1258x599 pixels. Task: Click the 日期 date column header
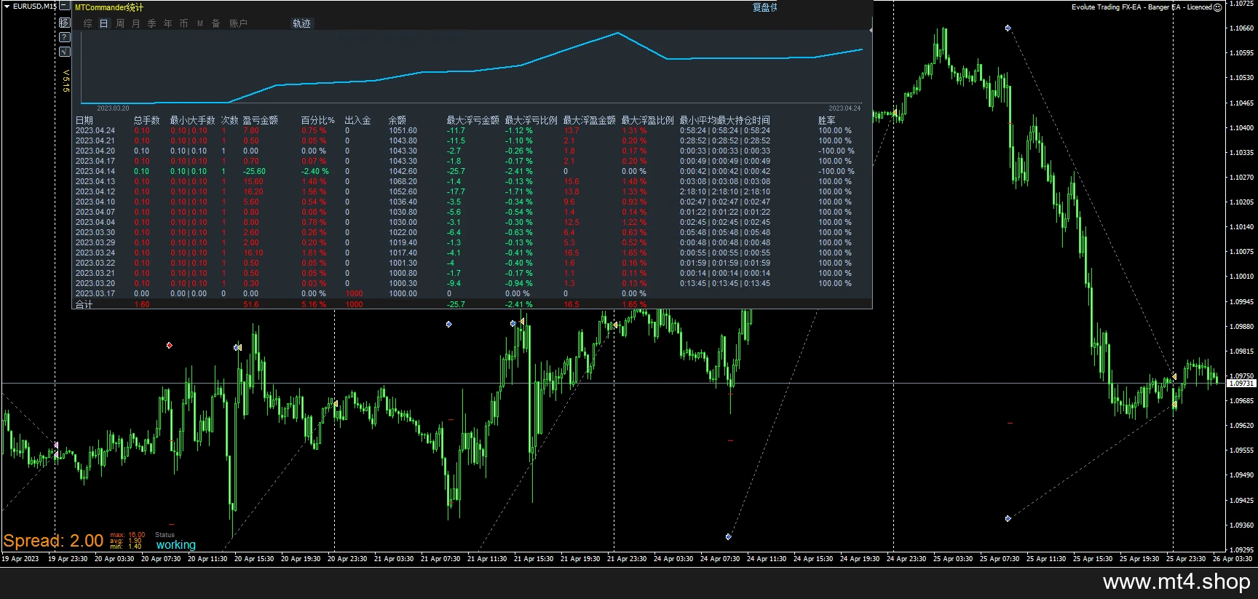[84, 120]
